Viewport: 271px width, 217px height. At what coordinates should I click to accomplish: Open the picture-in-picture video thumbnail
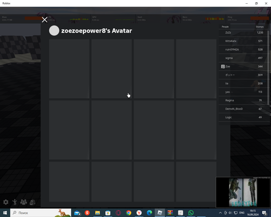pyautogui.click(x=243, y=192)
